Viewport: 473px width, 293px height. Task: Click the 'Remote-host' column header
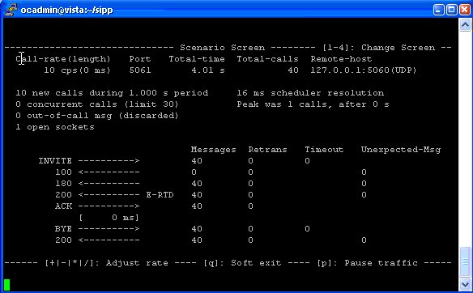(341, 59)
